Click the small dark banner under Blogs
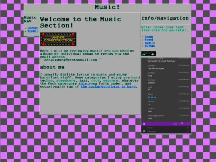 (x=149, y=53)
